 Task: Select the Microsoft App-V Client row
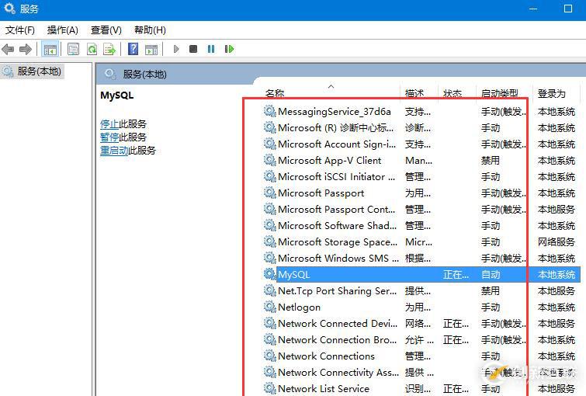click(x=421, y=160)
